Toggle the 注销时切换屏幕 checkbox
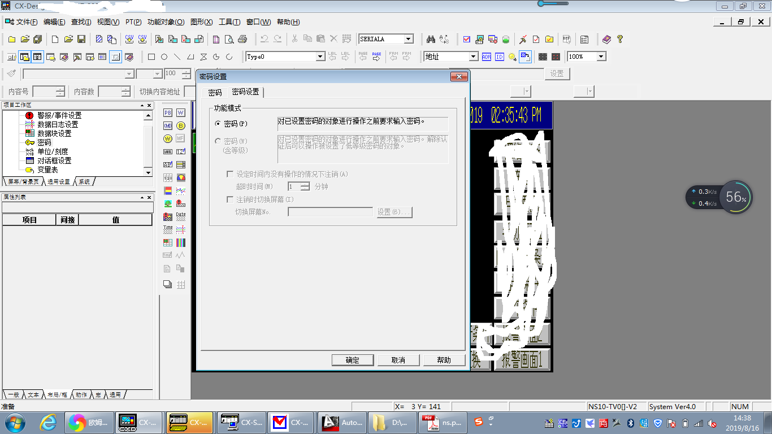Screen dimensions: 772x434 point(230,199)
